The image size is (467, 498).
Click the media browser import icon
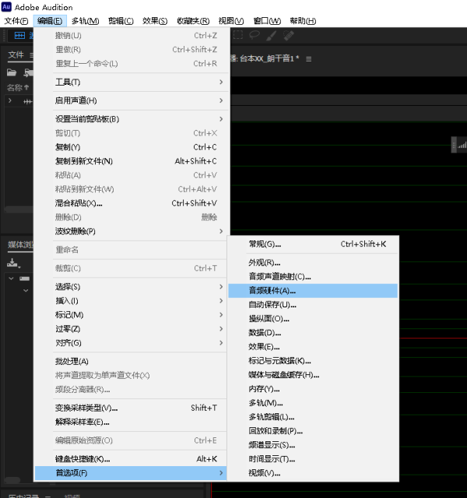12,263
